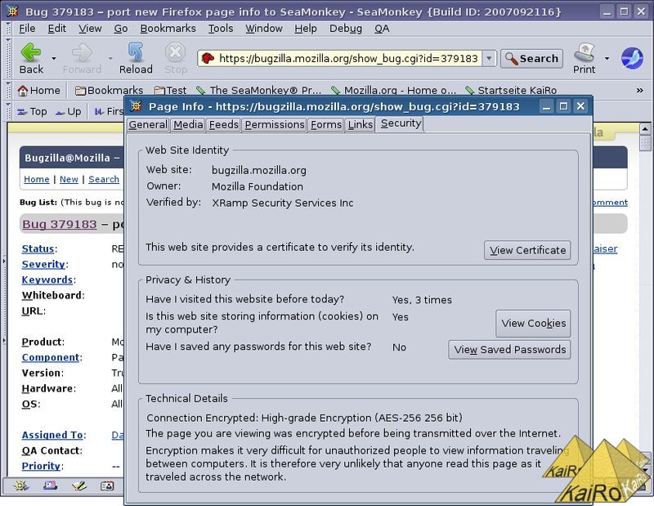
Task: Open the Test bookmark folder
Action: 170,91
